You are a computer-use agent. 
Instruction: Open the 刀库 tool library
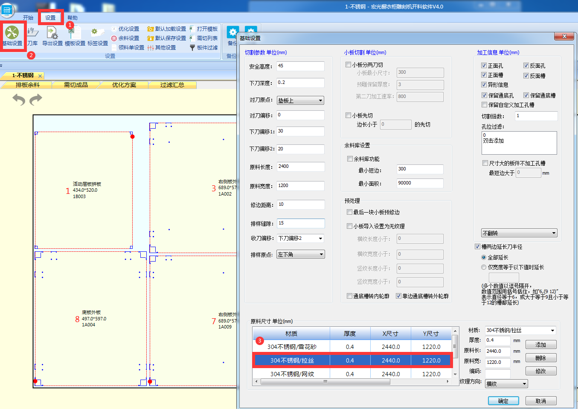(x=32, y=36)
